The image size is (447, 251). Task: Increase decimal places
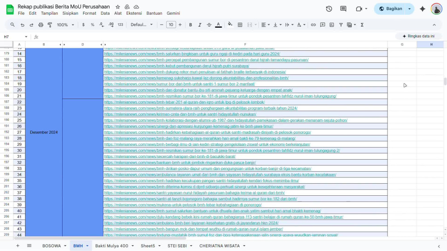pyautogui.click(x=111, y=25)
